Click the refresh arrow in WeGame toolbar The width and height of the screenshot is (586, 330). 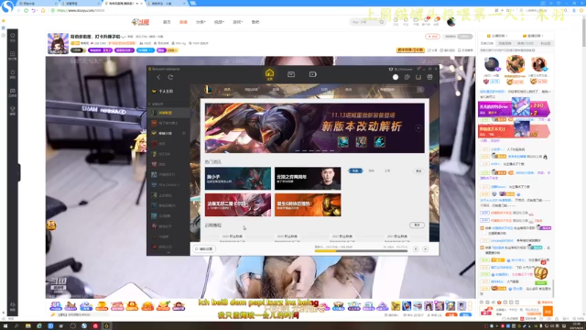click(170, 77)
